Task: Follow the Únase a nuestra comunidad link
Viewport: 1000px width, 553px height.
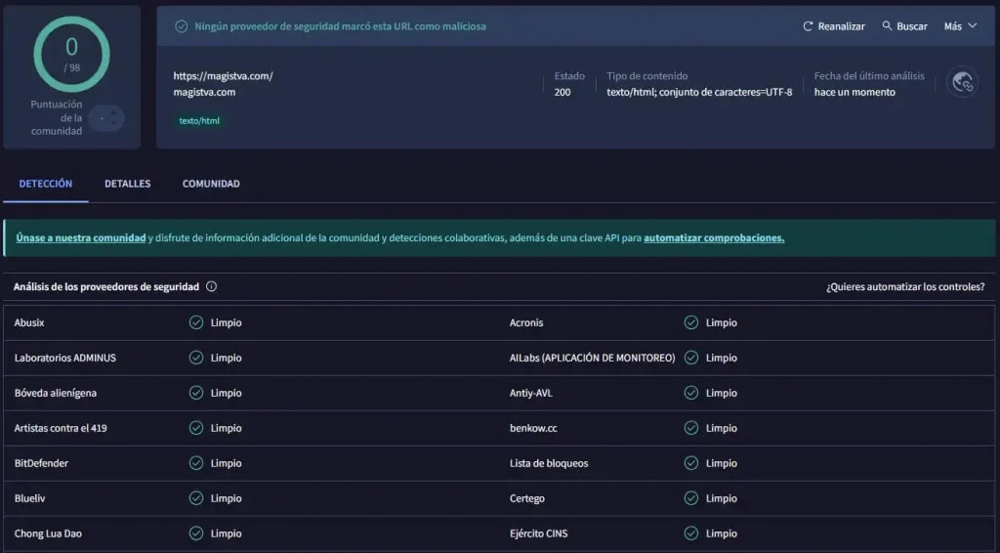Action: 80,237
